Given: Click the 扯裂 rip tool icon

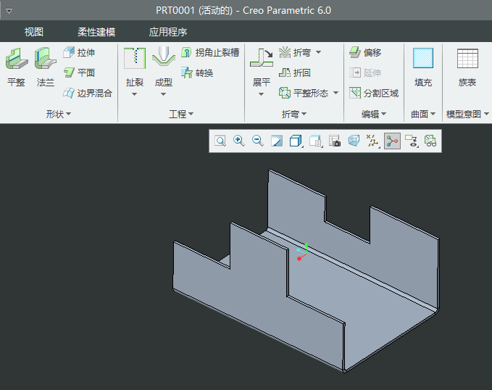Looking at the screenshot, I should click(135, 59).
